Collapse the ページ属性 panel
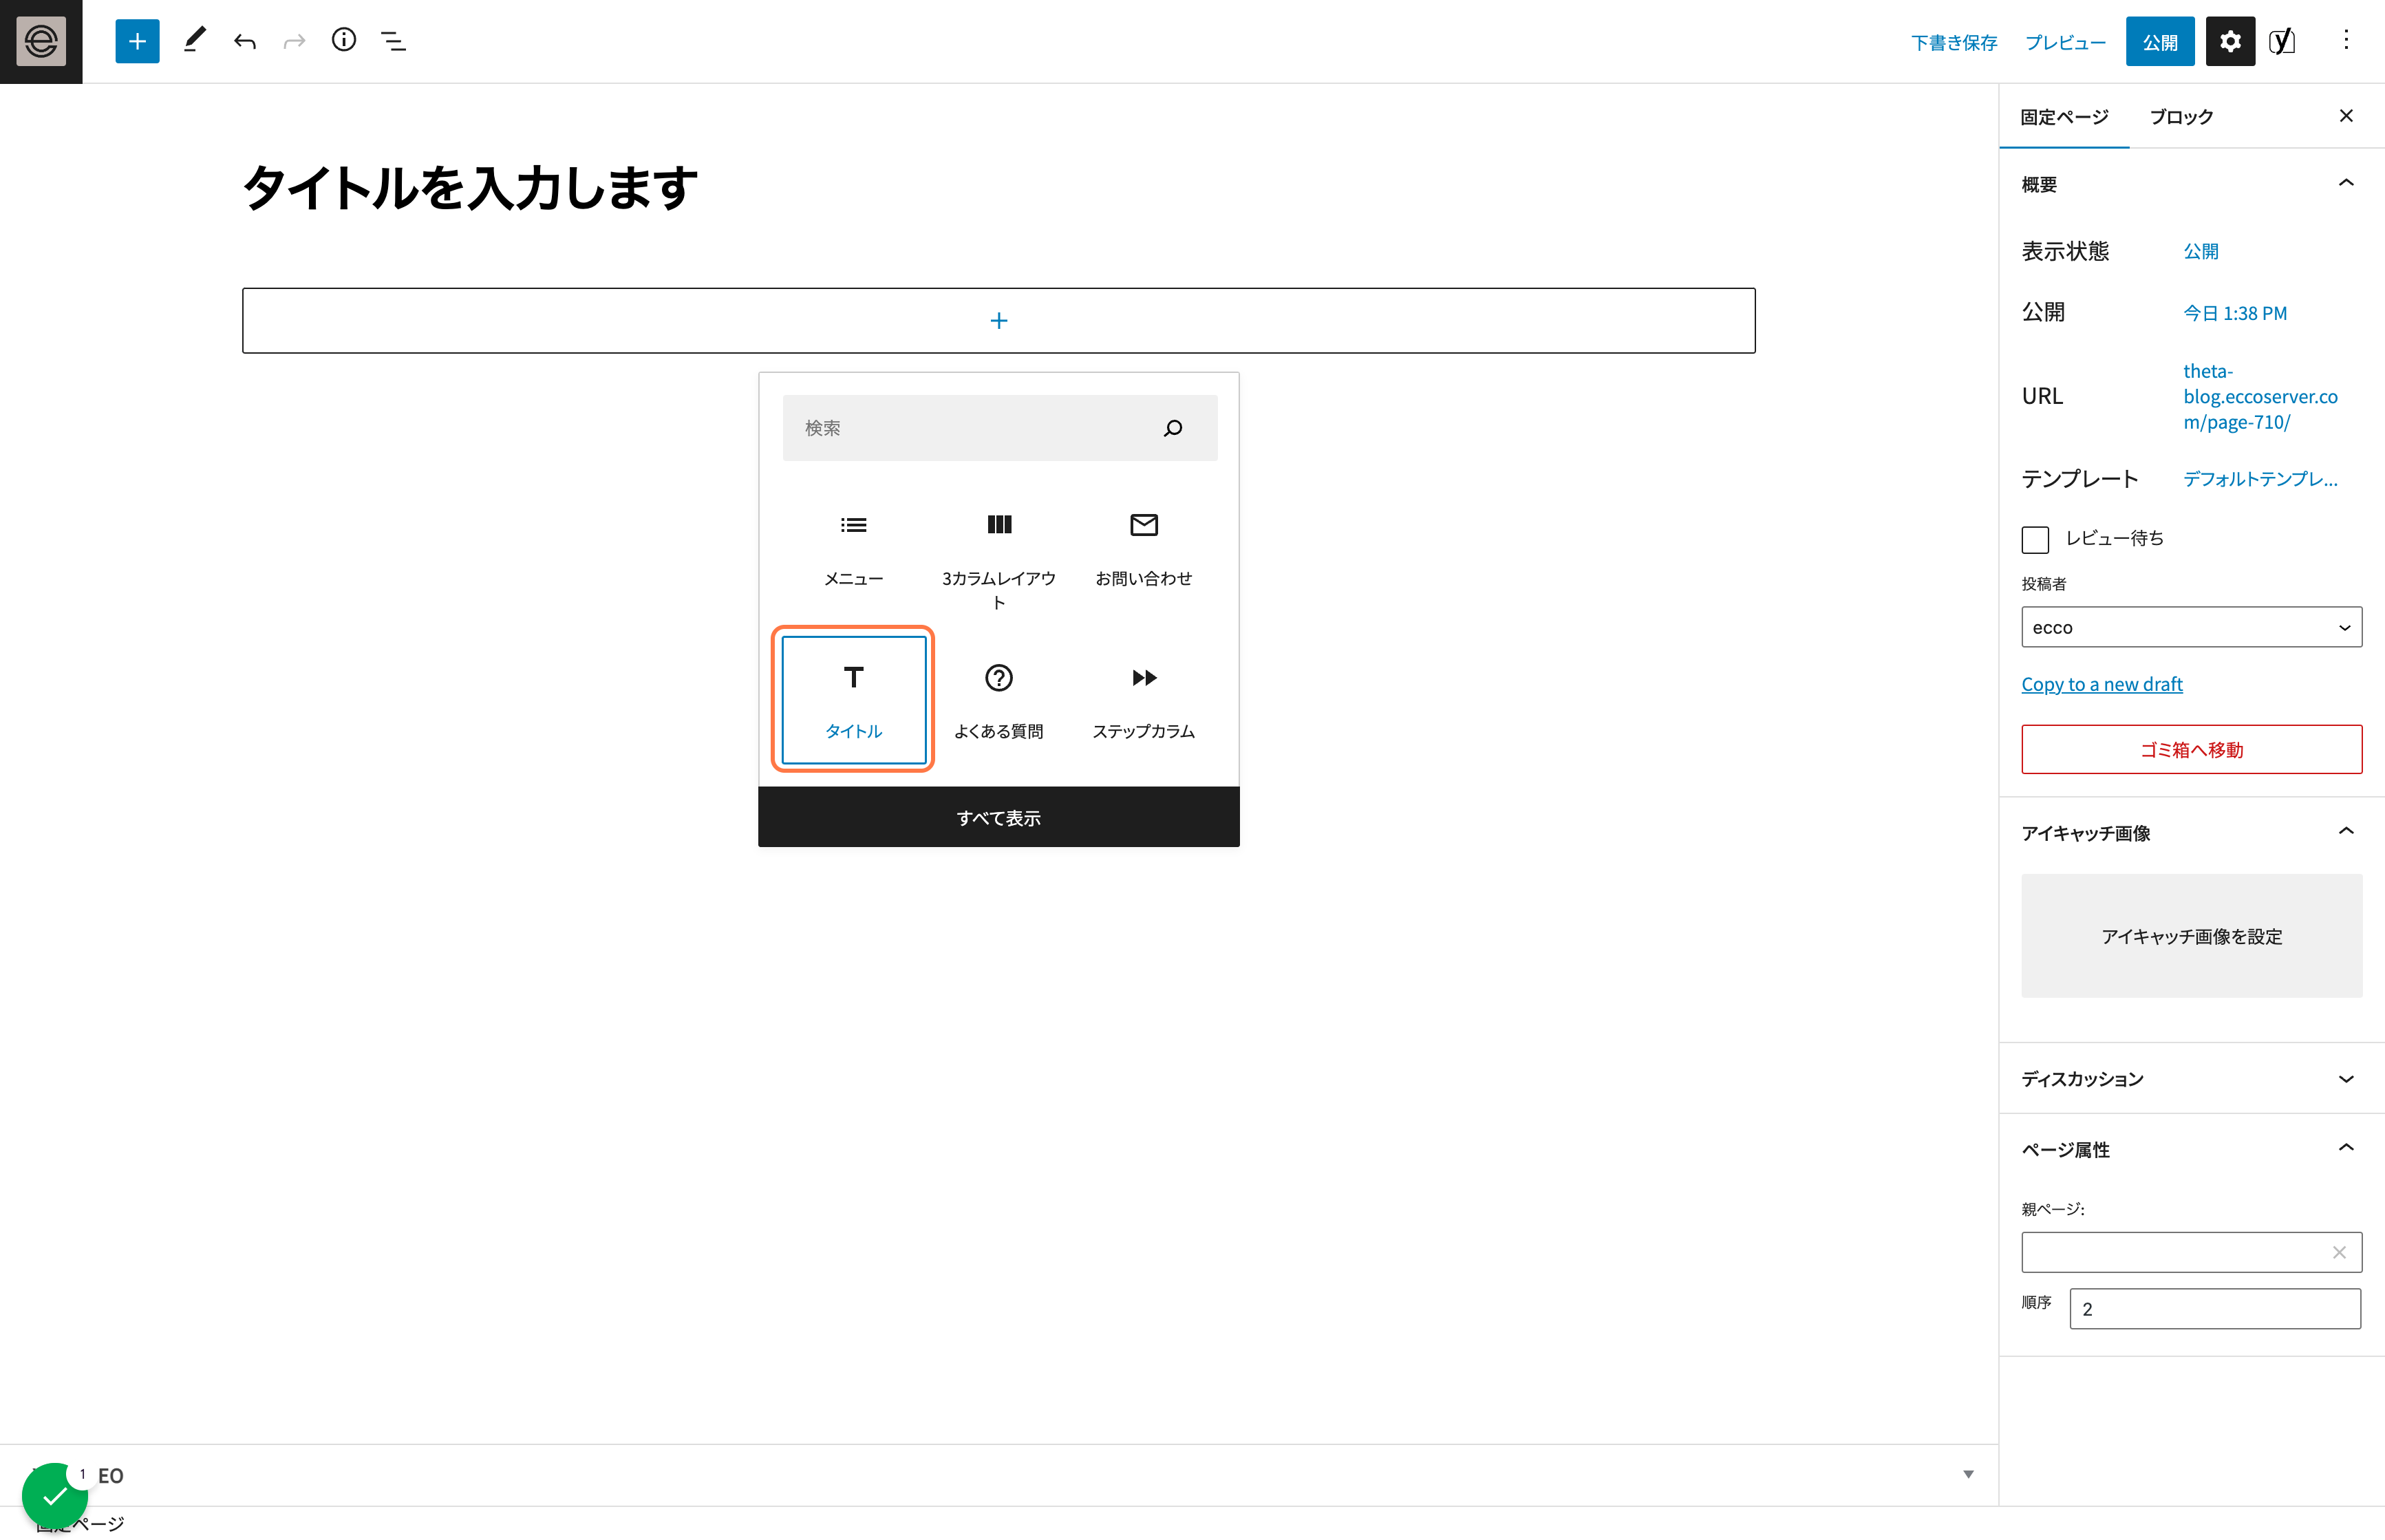Screen dimensions: 2385x1540 click(2346, 1148)
